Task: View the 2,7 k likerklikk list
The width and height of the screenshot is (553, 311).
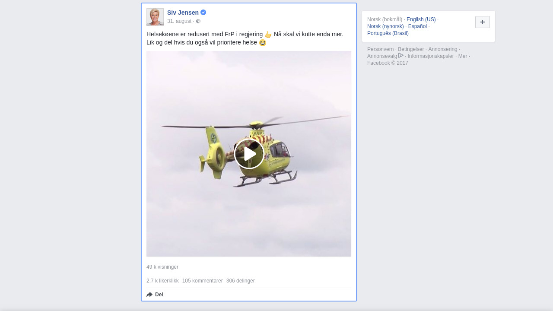Action: pos(162,281)
